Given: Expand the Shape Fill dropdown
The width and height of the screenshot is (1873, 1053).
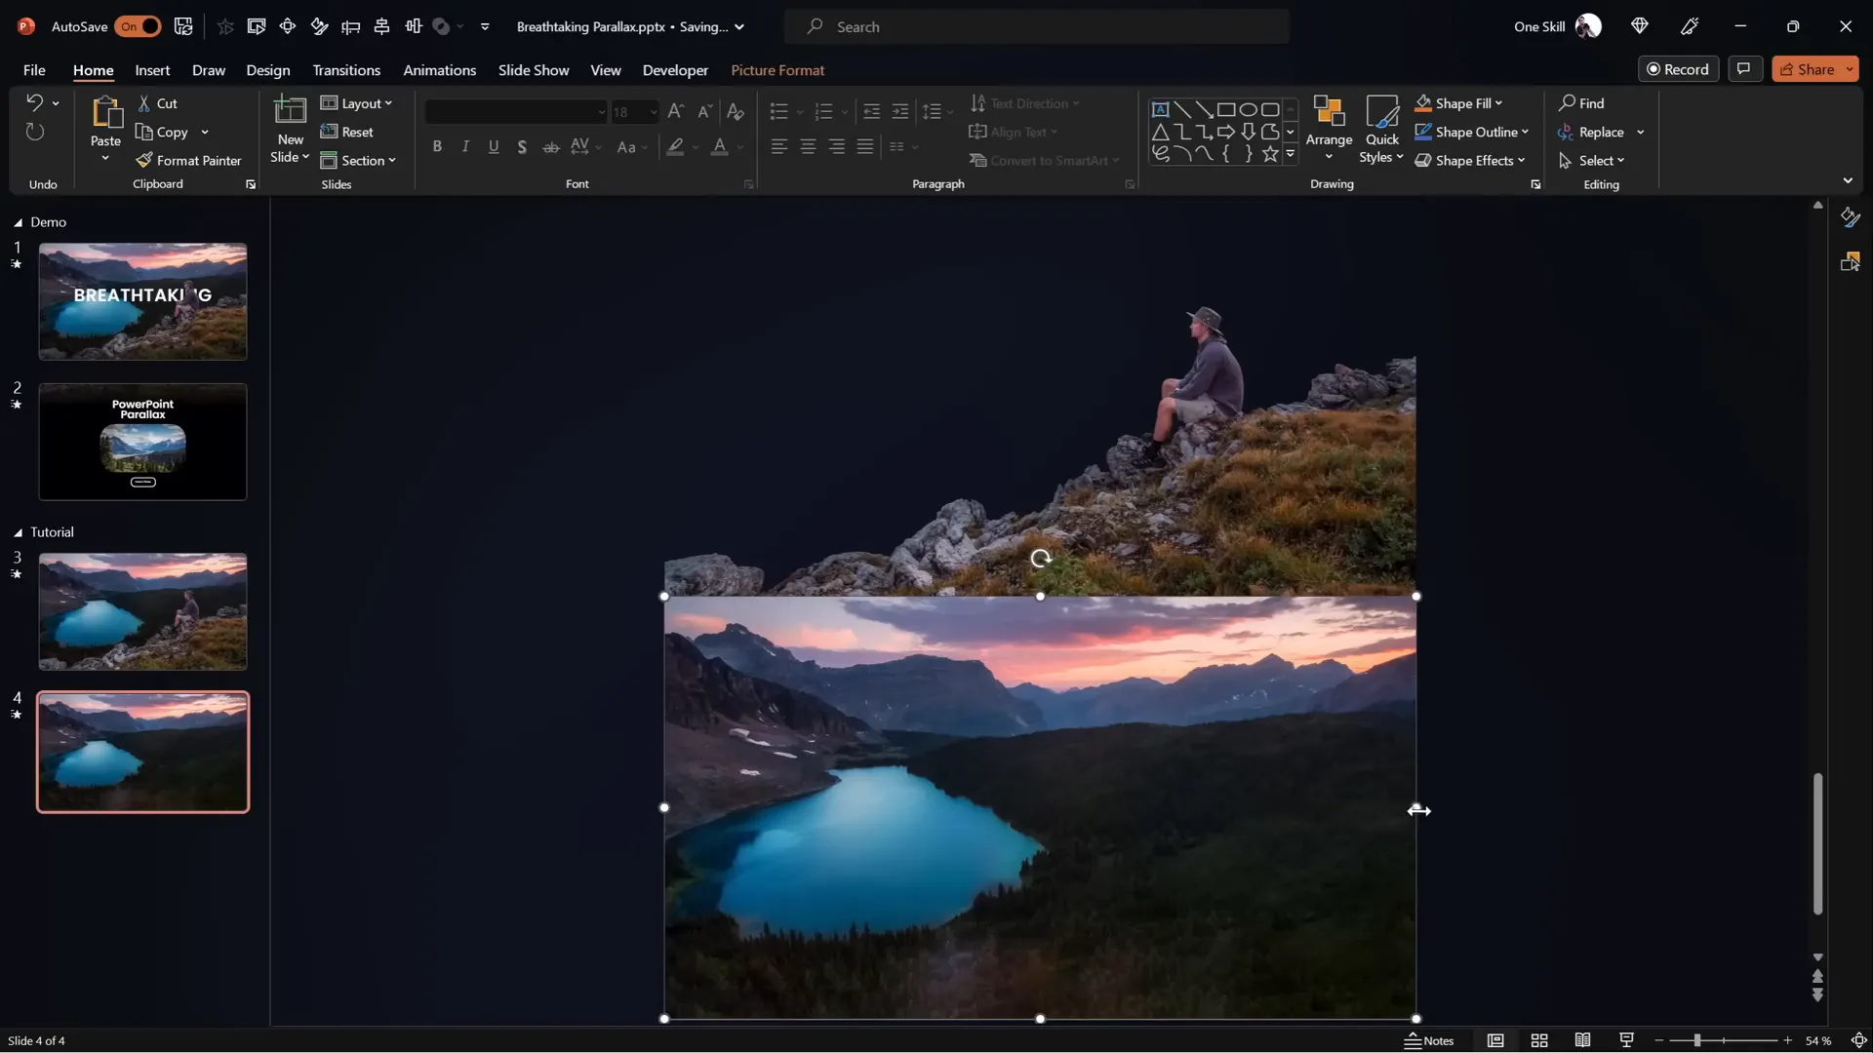Looking at the screenshot, I should point(1496,103).
